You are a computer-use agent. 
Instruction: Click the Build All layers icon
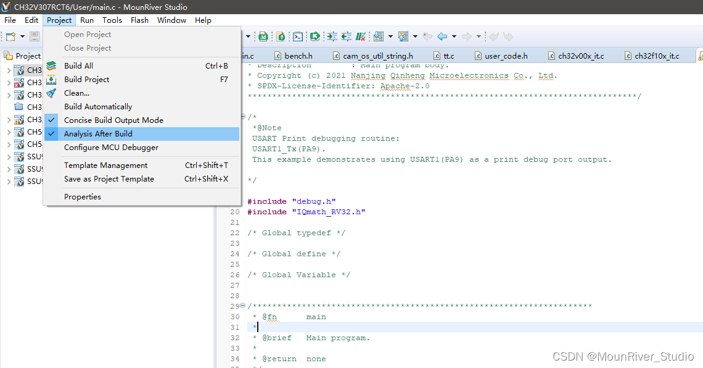click(x=51, y=65)
